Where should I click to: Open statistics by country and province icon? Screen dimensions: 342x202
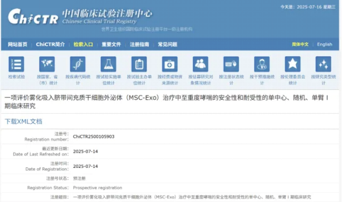(x=47, y=65)
